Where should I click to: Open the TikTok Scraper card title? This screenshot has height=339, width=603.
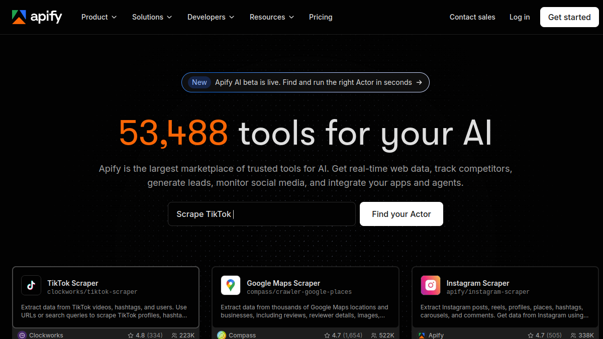click(x=73, y=283)
